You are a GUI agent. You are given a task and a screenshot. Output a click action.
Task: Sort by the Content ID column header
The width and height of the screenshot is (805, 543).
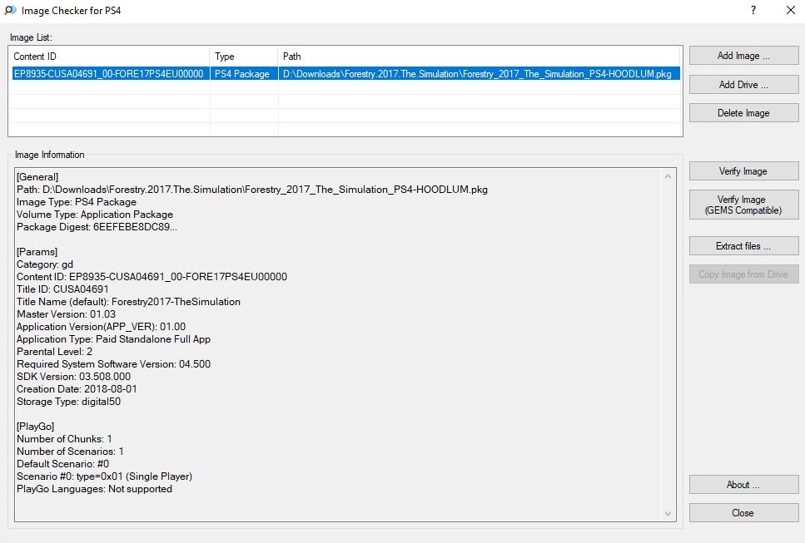click(x=109, y=57)
